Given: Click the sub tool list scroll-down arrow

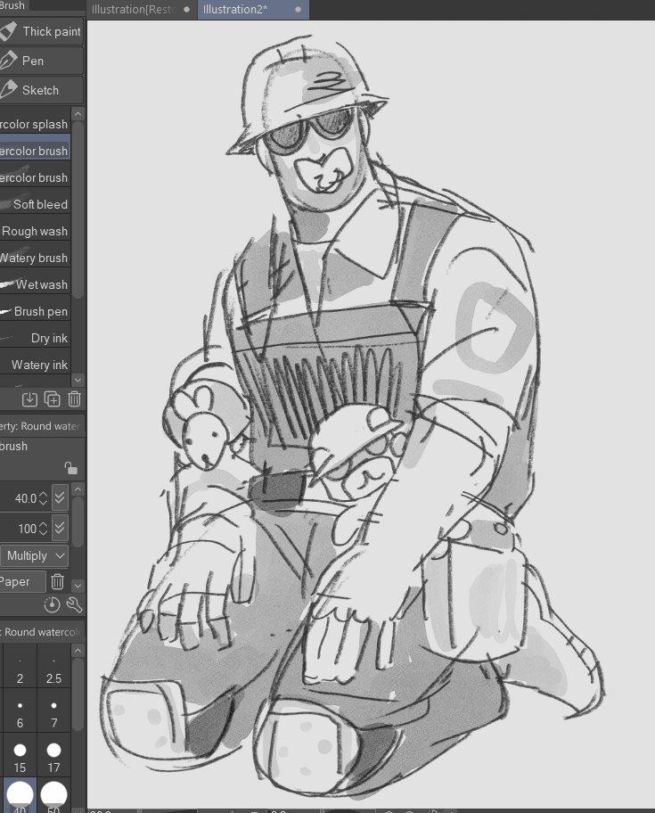Looking at the screenshot, I should (x=78, y=380).
